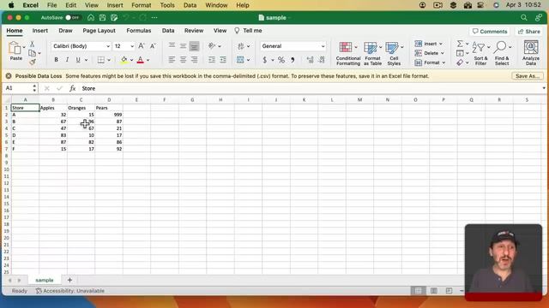Decrease font size with the smaller A

tap(153, 45)
